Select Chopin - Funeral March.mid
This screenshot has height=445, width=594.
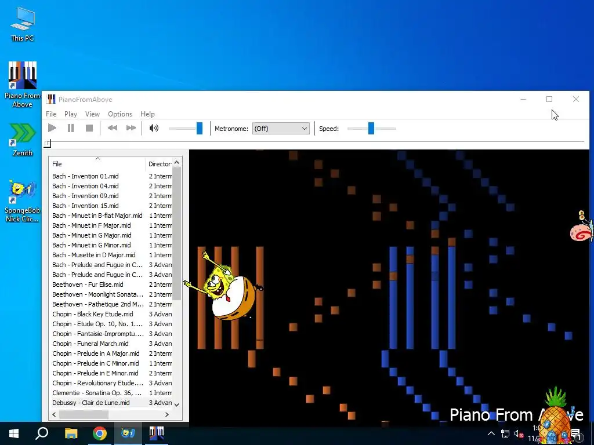point(90,343)
